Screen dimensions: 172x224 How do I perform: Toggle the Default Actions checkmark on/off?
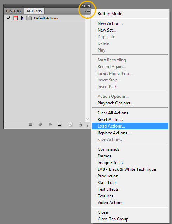click(8, 18)
